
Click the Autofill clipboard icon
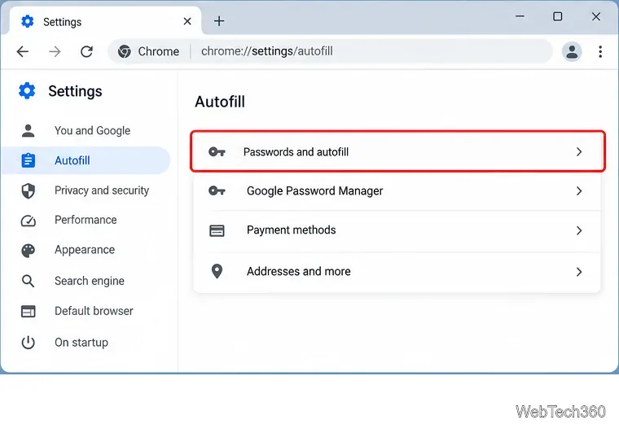(x=28, y=160)
